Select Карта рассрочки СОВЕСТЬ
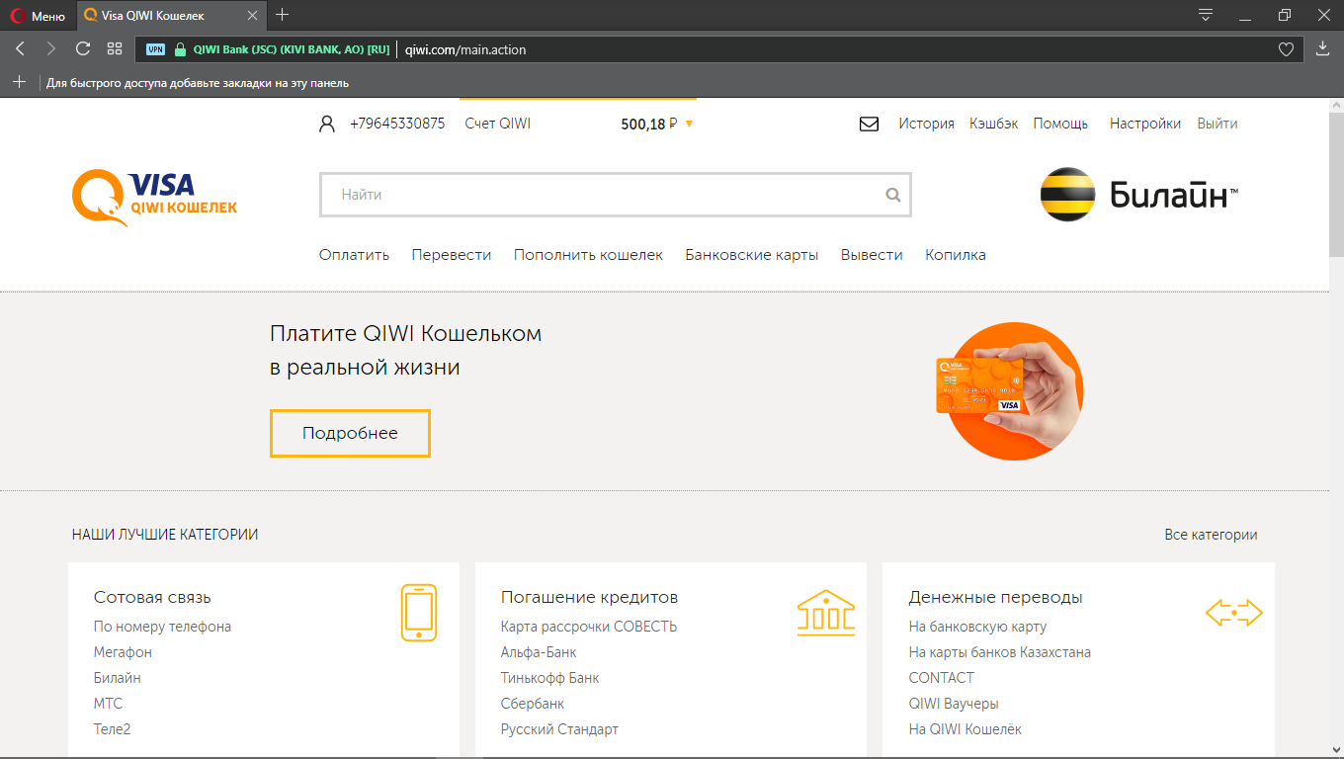Image resolution: width=1344 pixels, height=759 pixels. pos(589,627)
